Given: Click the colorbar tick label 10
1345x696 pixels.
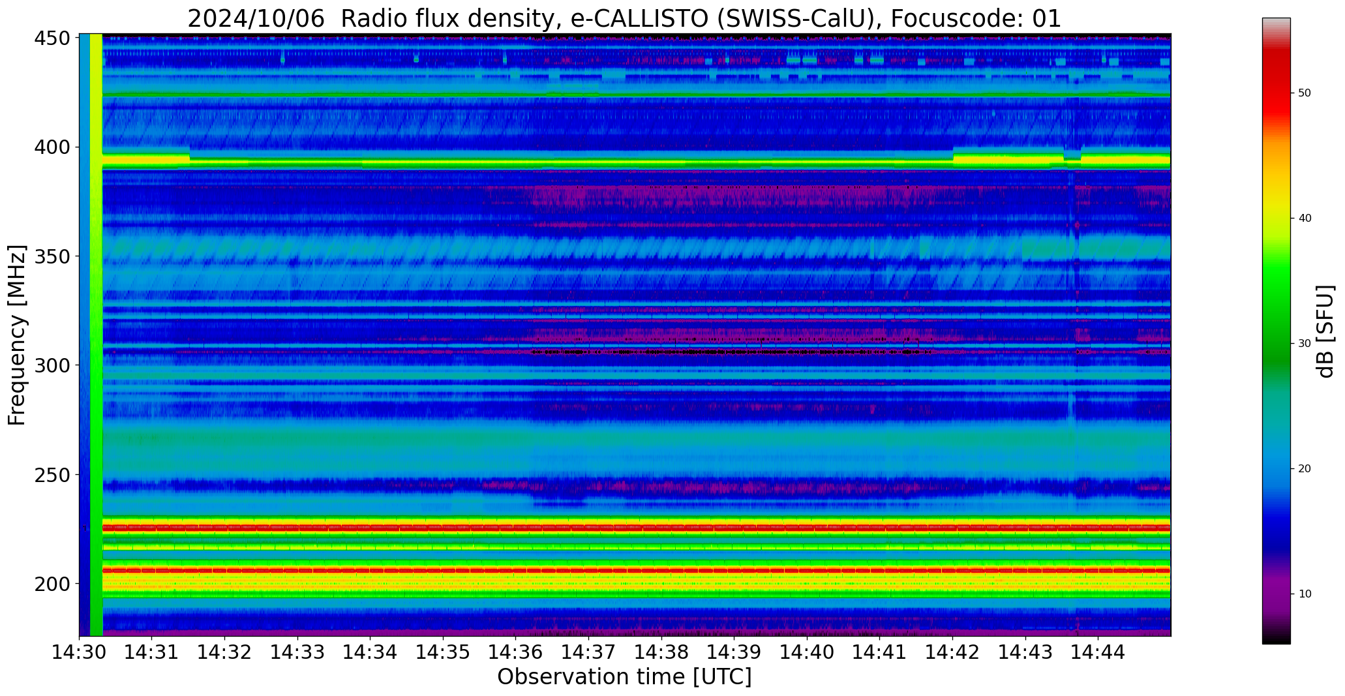Looking at the screenshot, I should coord(1305,594).
